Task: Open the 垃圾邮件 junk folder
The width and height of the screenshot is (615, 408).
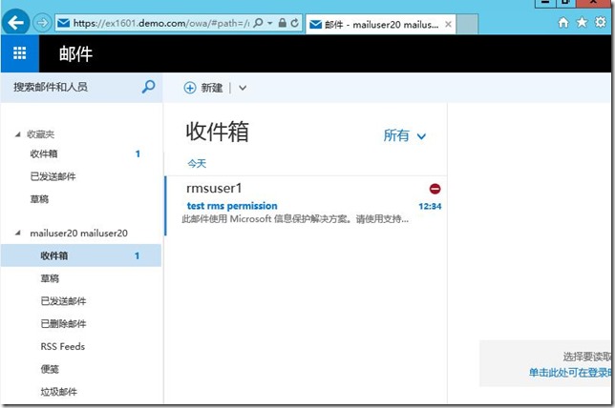Action: [x=59, y=392]
